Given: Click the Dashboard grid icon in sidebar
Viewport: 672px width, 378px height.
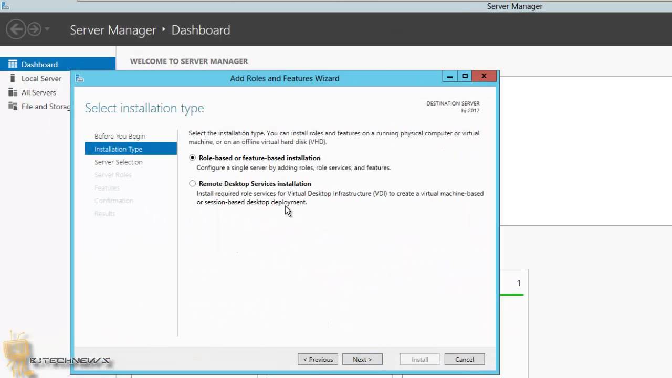Looking at the screenshot, I should pos(13,64).
